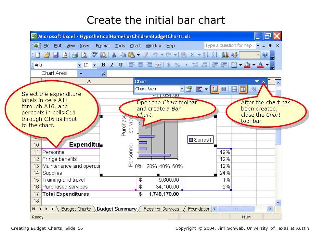
Task: Switch to the Fees for Services sheet tab
Action: 161,209
